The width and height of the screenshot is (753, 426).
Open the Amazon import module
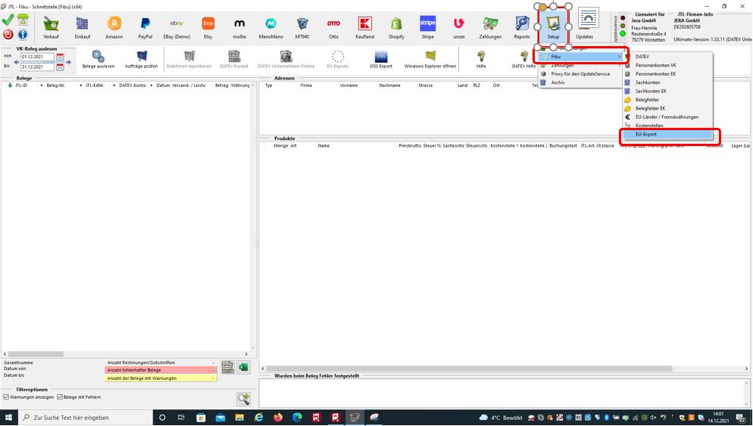point(114,27)
